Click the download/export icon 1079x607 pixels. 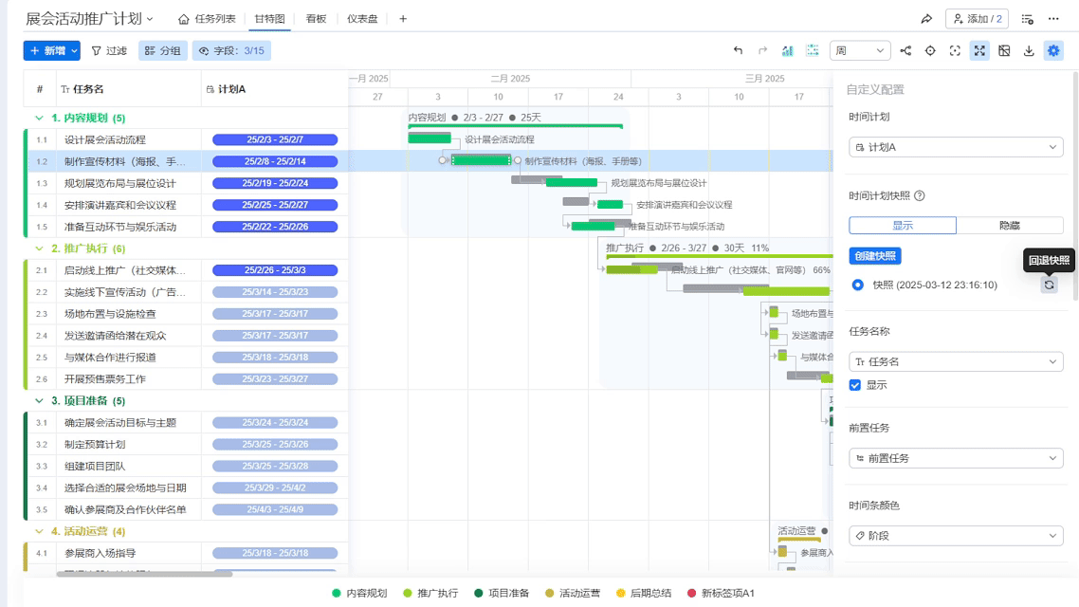pos(1029,51)
